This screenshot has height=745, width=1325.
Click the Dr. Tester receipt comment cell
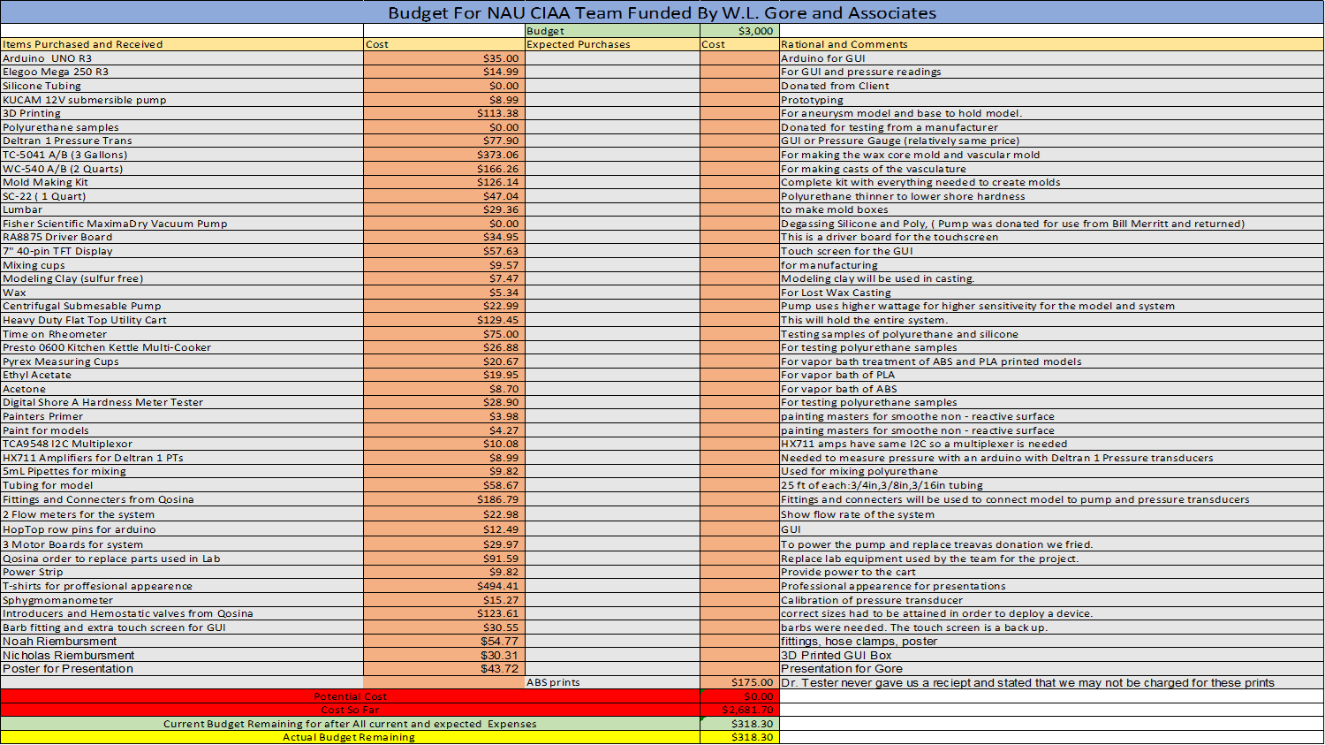click(1051, 682)
